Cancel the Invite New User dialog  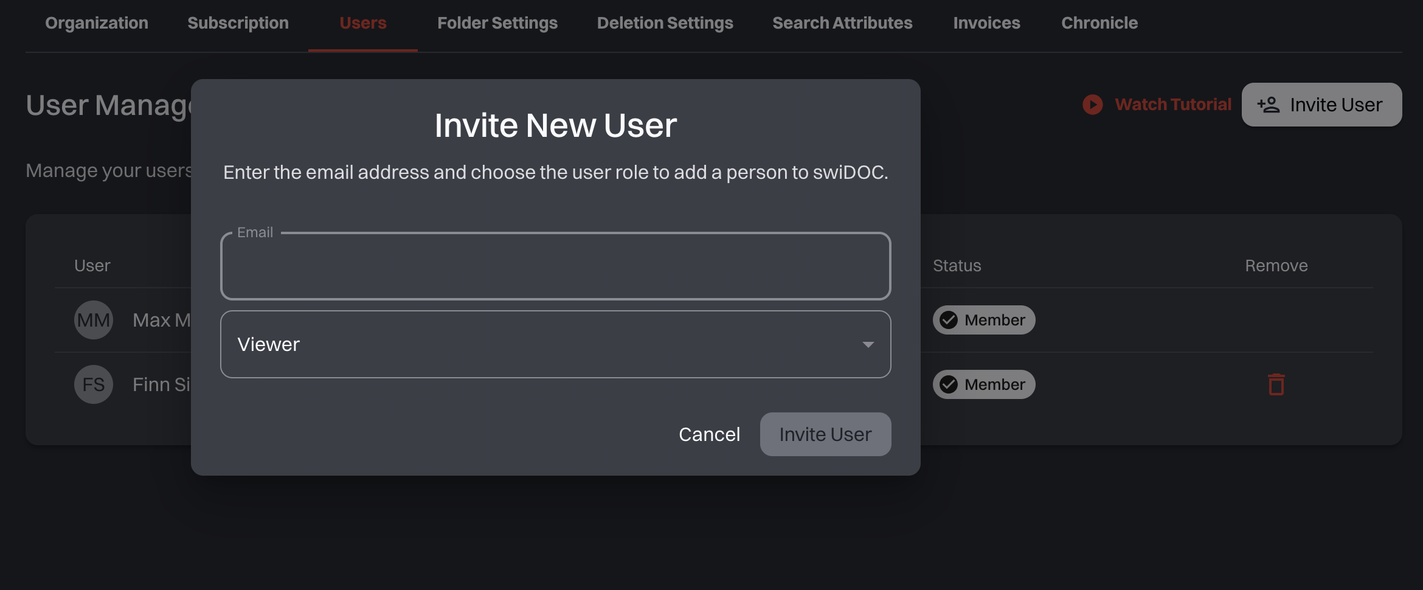[x=709, y=434]
